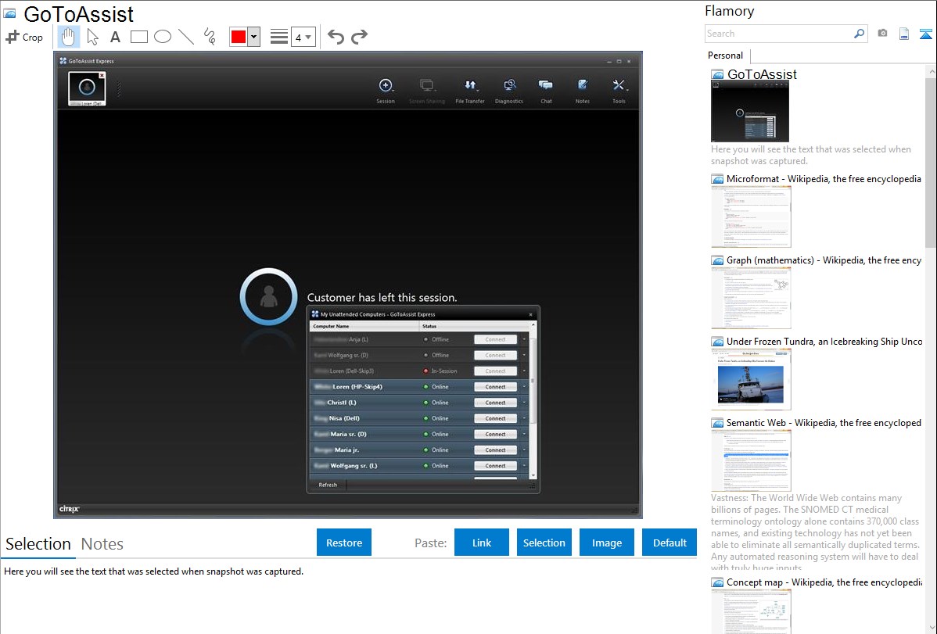Image resolution: width=937 pixels, height=634 pixels.
Task: Select the text annotation tool
Action: [x=115, y=37]
